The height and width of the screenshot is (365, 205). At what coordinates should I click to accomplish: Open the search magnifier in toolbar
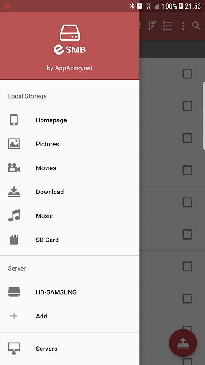(x=196, y=26)
